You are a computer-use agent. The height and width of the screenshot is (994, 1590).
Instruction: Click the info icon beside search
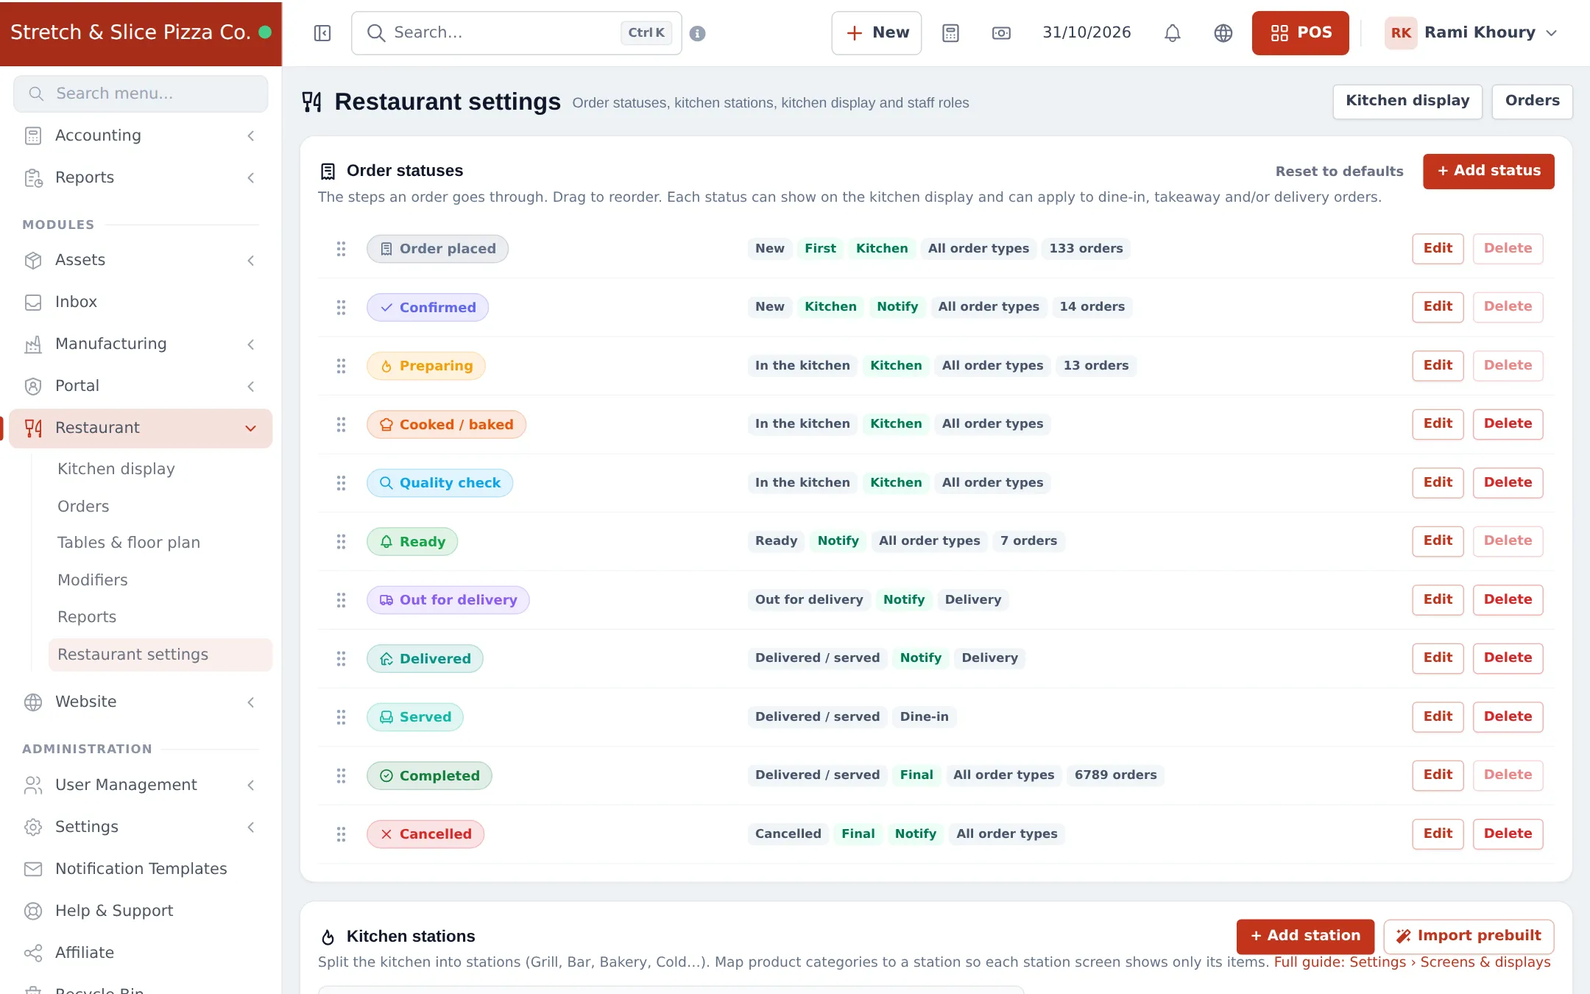coord(697,33)
